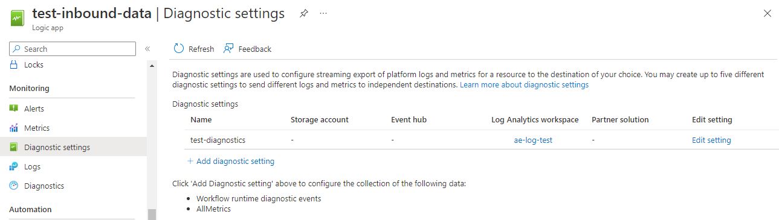Select the Locks padlock icon

tap(14, 64)
